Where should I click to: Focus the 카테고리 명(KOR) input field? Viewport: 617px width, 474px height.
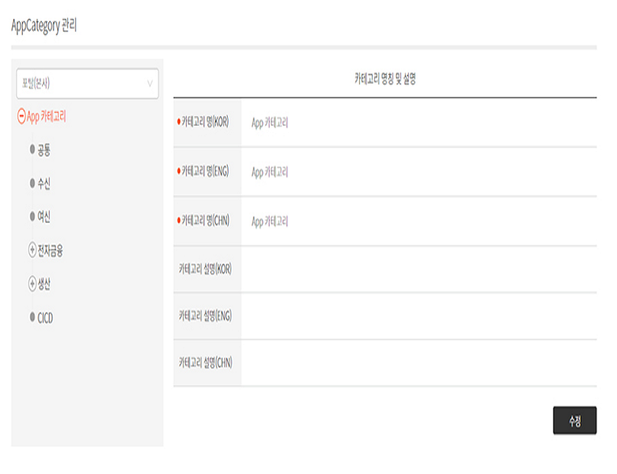(418, 123)
